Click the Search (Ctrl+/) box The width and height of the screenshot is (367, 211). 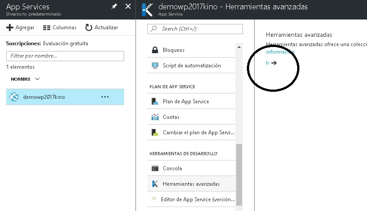[195, 29]
